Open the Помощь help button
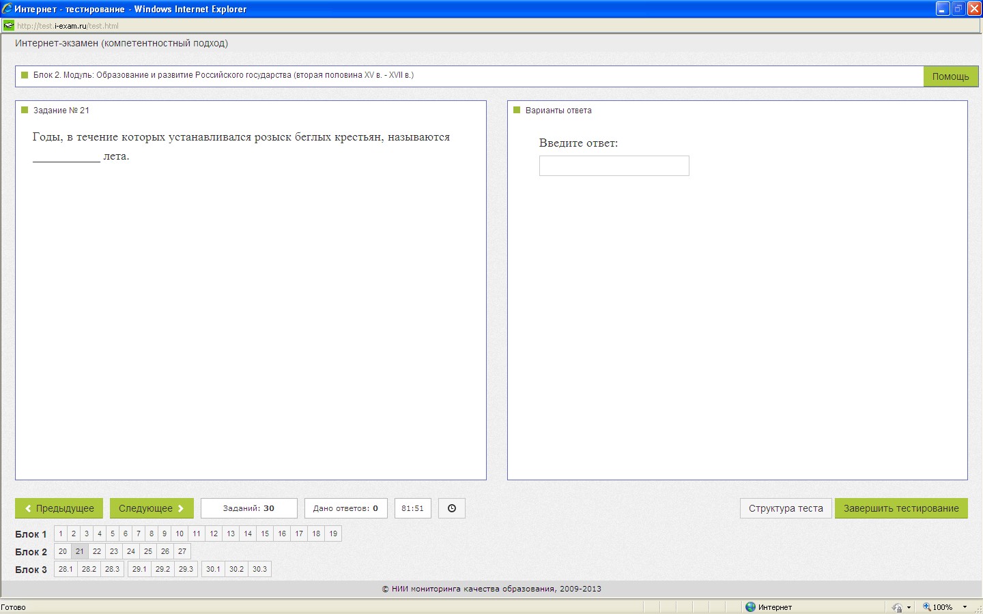 951,76
